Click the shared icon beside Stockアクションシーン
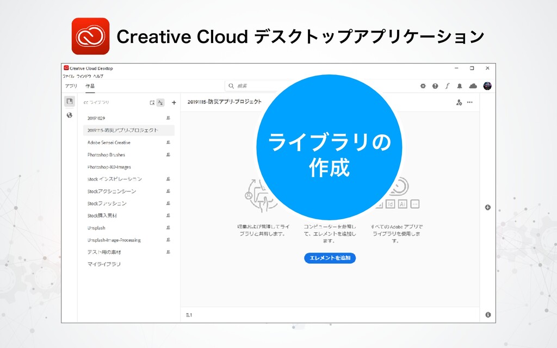The height and width of the screenshot is (348, 557). (x=169, y=191)
